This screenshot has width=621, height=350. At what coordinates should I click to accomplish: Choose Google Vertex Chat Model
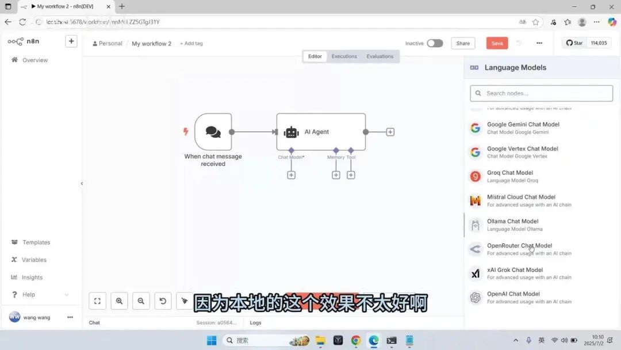click(540, 152)
